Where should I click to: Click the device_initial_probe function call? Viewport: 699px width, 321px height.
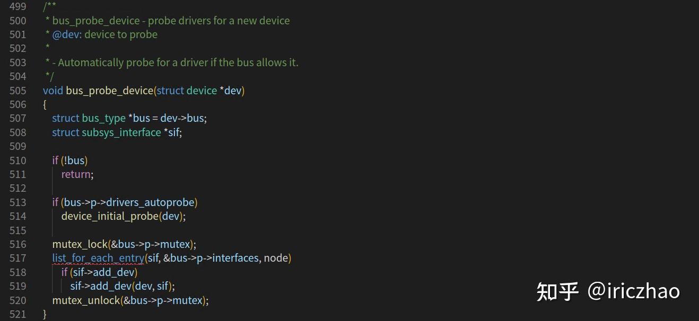[x=110, y=216]
